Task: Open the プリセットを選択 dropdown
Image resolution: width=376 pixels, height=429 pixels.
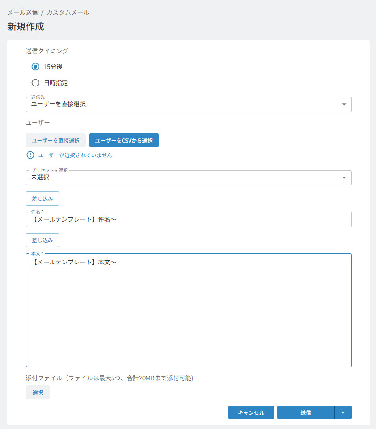Action: pyautogui.click(x=189, y=177)
